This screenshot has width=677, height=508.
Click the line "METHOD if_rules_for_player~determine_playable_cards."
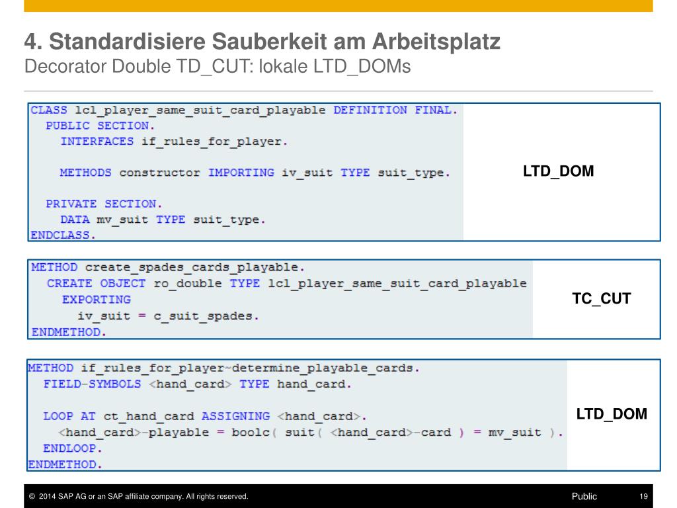223,368
